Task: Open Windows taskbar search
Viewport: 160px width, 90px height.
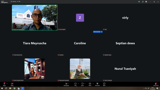Action: click(6, 88)
